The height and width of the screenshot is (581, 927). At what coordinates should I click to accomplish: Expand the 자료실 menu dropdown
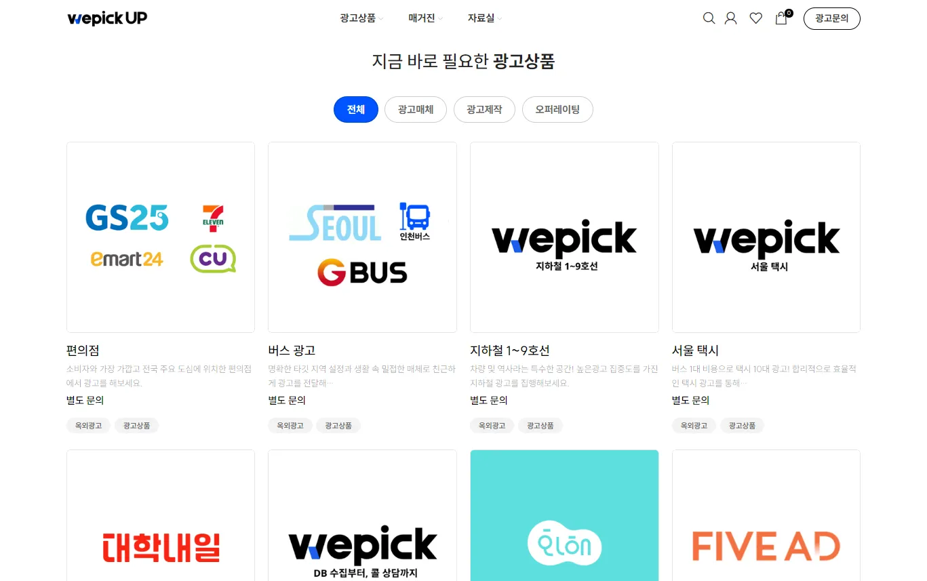[484, 18]
